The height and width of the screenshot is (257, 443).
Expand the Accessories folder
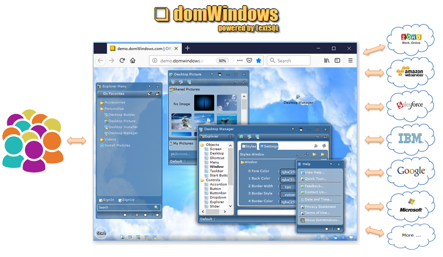tap(113, 102)
